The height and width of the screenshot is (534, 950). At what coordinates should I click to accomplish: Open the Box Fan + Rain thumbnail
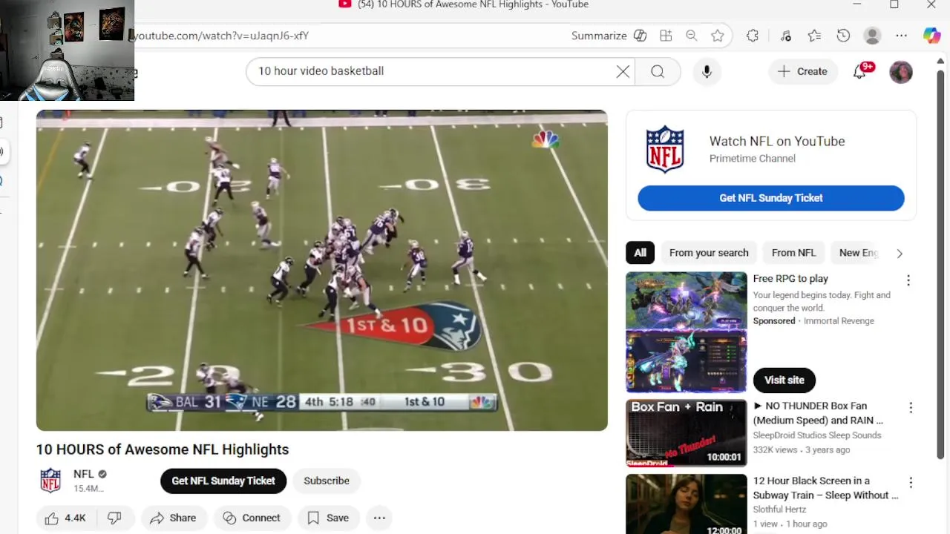pyautogui.click(x=687, y=432)
